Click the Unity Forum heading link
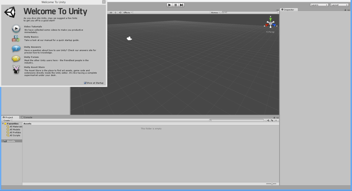Screen dimensions: 352x191 (x=31, y=57)
